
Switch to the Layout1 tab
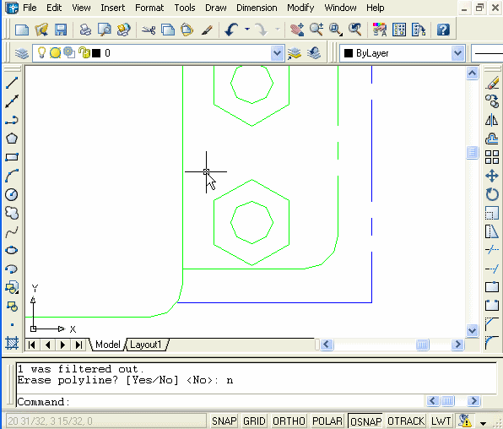[146, 345]
